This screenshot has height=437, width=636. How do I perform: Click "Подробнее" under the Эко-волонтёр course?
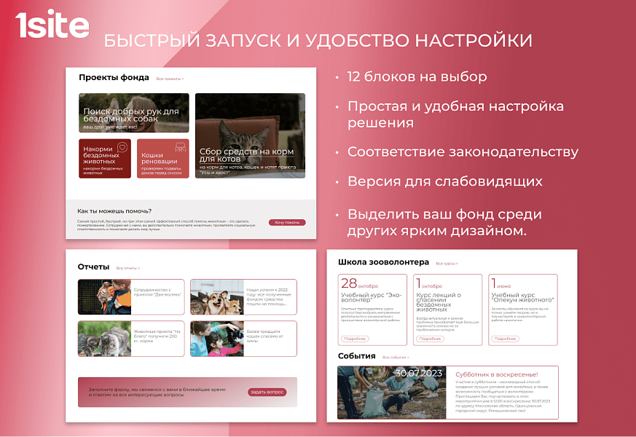click(x=356, y=338)
